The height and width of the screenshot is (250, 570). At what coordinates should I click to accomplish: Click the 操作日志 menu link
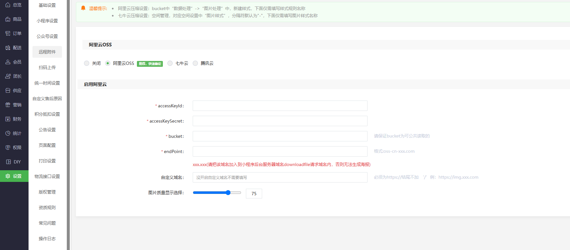47,239
